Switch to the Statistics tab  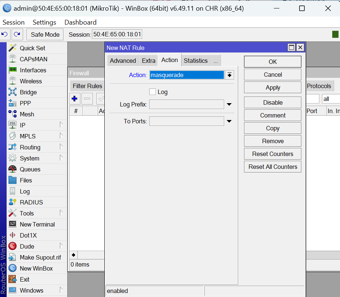click(196, 61)
